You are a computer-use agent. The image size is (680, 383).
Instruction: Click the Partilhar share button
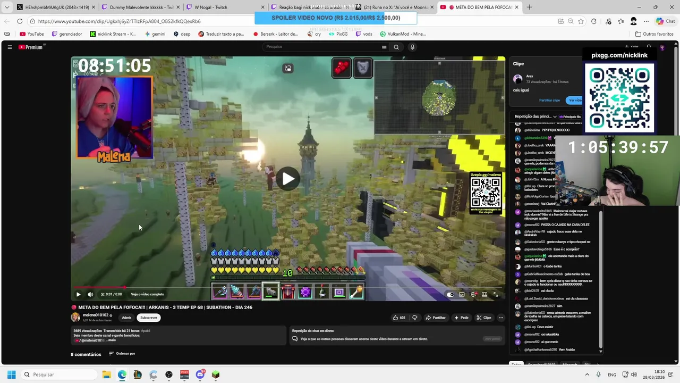[436, 318]
